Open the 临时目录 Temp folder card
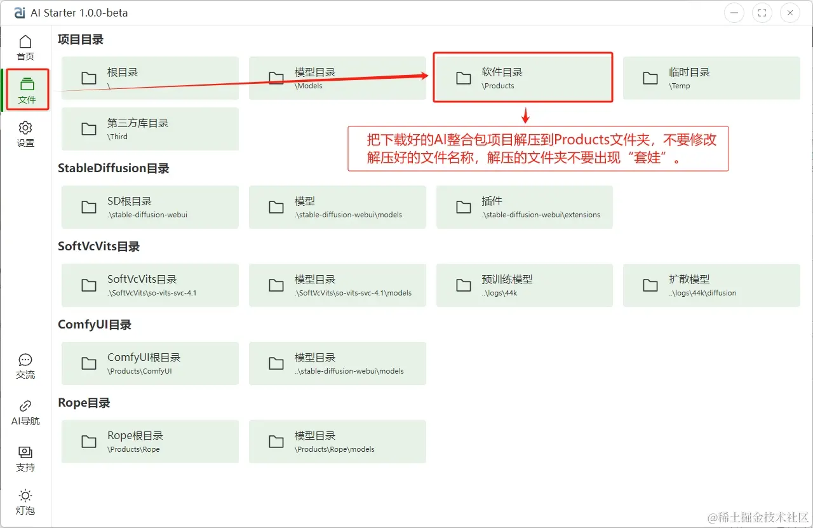813x528 pixels. pyautogui.click(x=711, y=78)
